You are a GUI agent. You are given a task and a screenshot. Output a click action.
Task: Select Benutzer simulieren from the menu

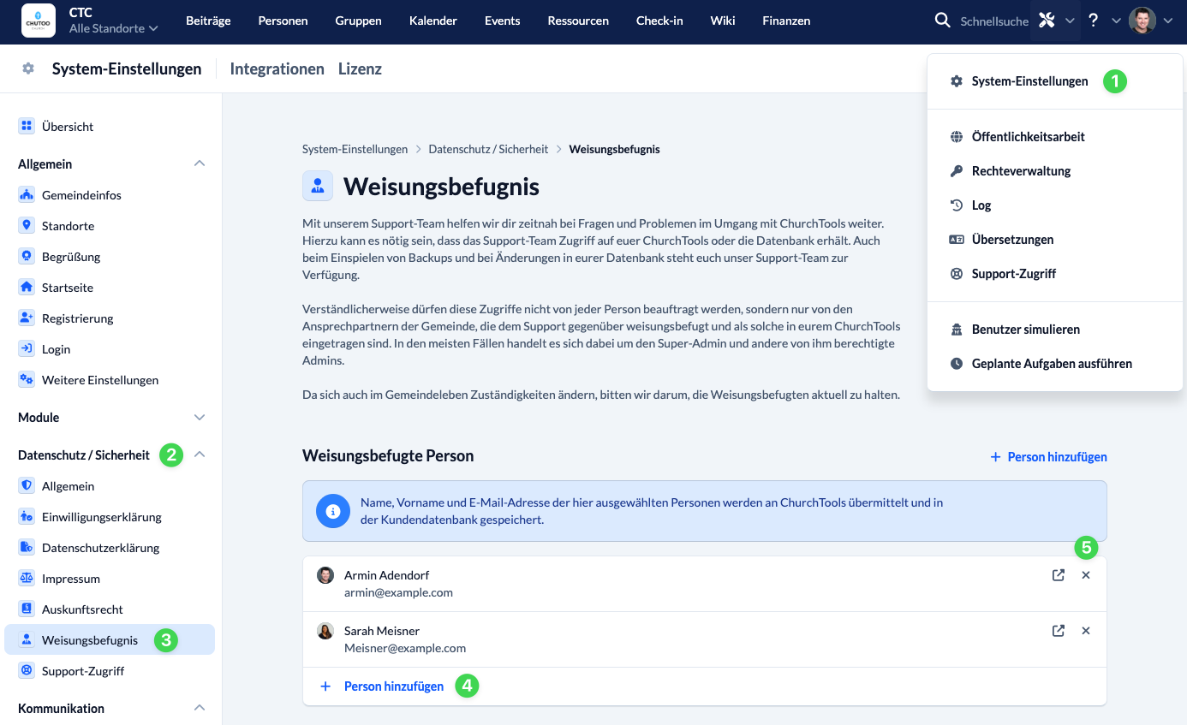1025,329
